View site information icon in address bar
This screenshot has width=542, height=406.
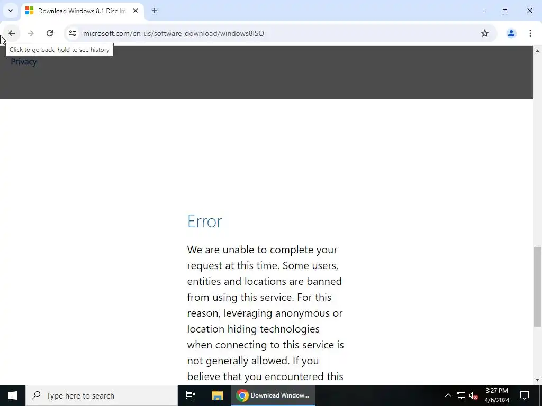pyautogui.click(x=72, y=33)
